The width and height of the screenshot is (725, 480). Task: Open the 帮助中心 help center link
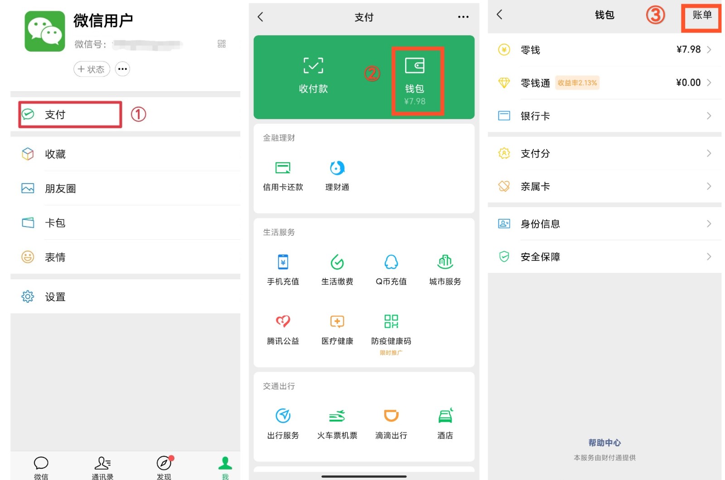click(x=604, y=442)
